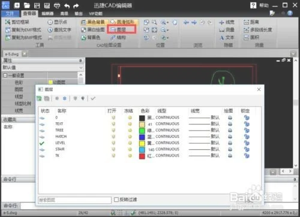
Task: Select the LEVEL layer row by its name
Action: (x=60, y=143)
